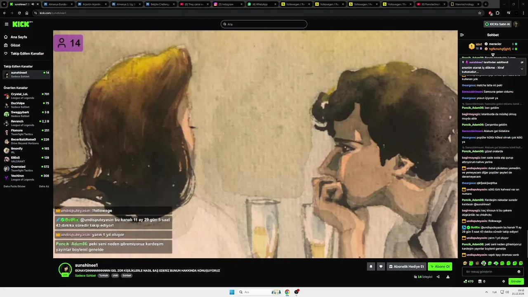The image size is (528, 297).
Task: Switch to the Instagram browser tab
Action: [x=227, y=4]
